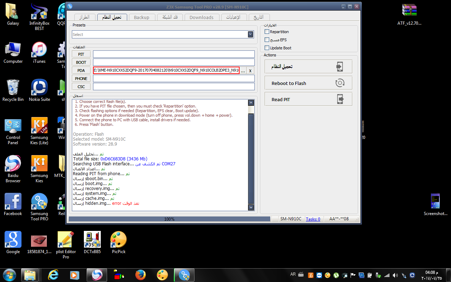Focus the CSC file path field
This screenshot has height=282, width=451.
[x=174, y=87]
